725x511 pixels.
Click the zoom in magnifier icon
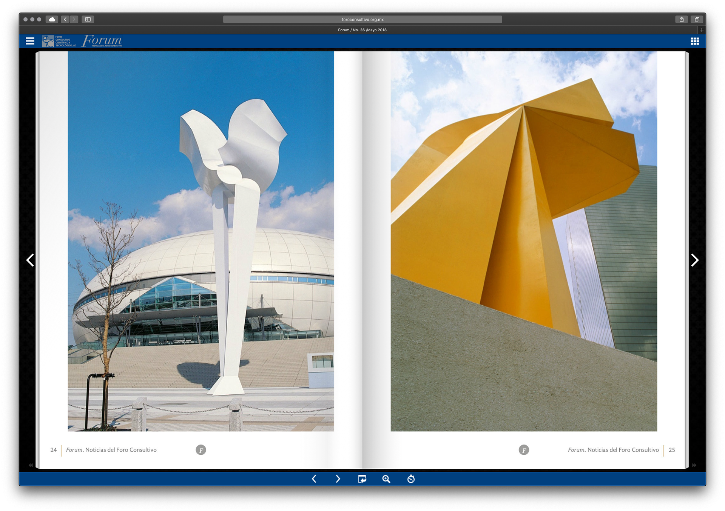coord(386,479)
